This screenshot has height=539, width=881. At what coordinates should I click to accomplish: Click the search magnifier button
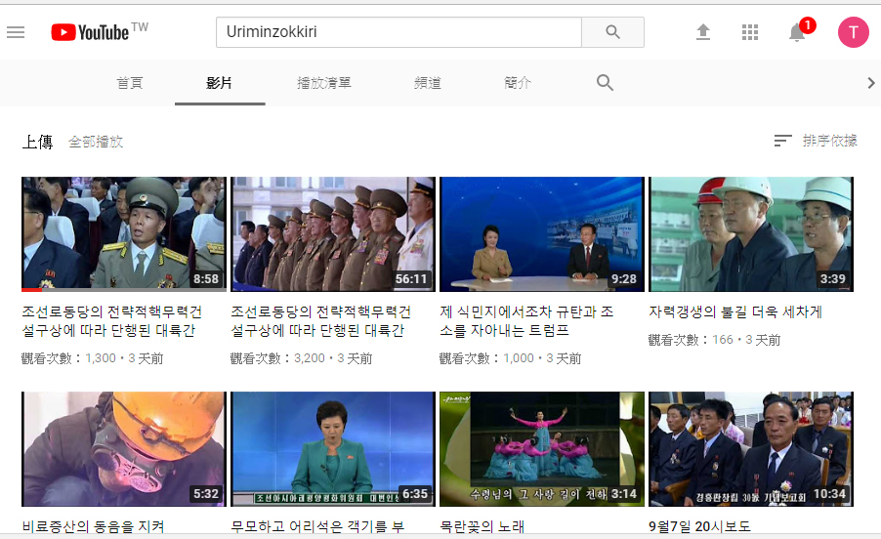pyautogui.click(x=612, y=32)
